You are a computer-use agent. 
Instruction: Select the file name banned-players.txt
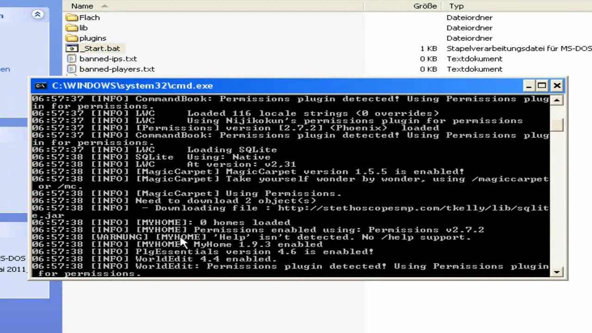tap(117, 69)
